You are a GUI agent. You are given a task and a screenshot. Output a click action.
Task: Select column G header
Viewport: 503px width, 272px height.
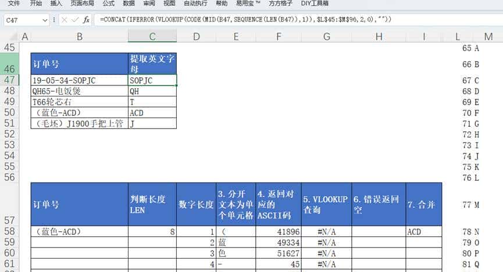pos(327,37)
